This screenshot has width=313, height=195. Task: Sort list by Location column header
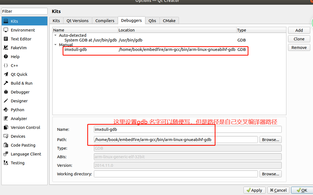point(177,30)
